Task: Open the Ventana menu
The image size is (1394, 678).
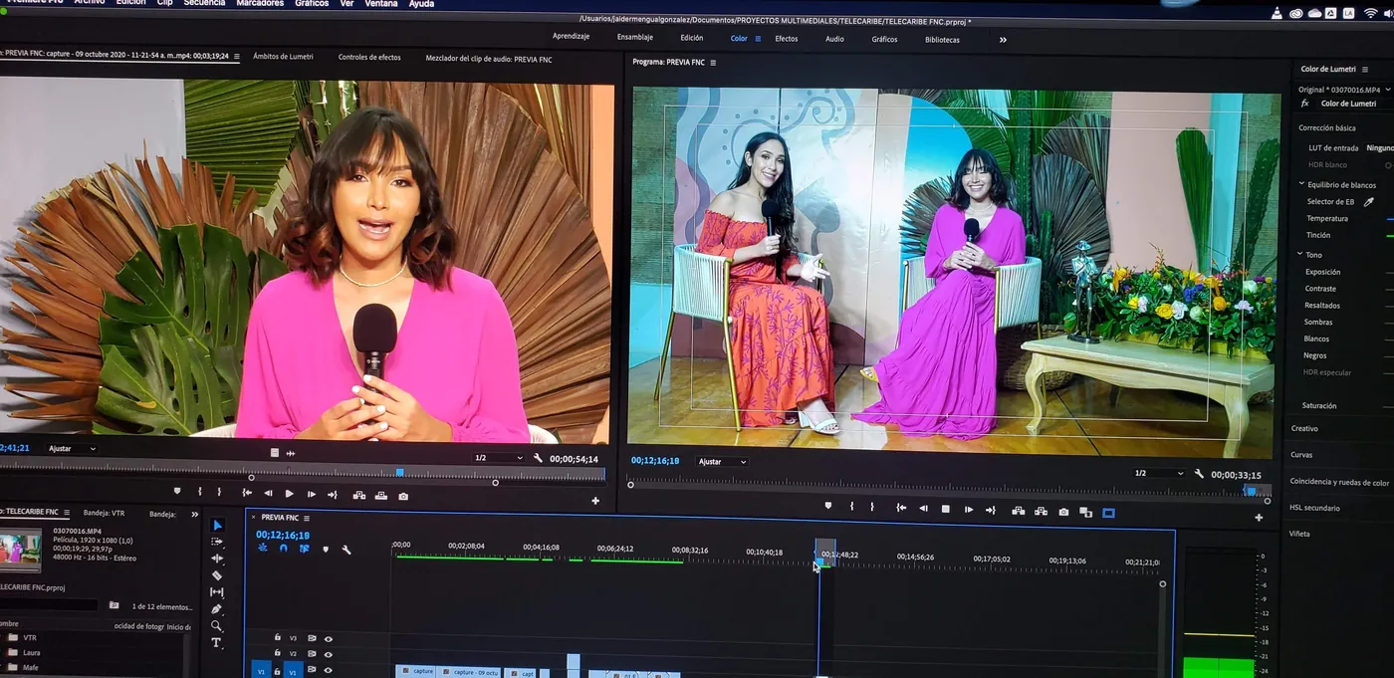Action: click(380, 4)
